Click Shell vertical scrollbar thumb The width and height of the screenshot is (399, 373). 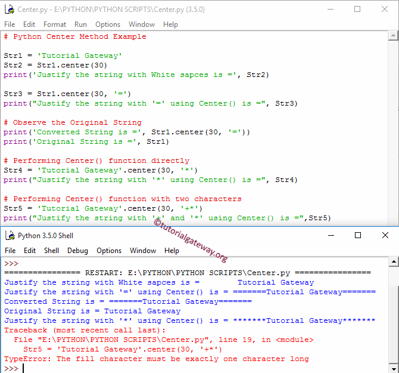[x=394, y=325]
